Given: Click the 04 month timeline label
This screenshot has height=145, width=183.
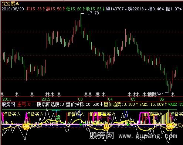Looking at the screenshot, I should [x=110, y=99].
